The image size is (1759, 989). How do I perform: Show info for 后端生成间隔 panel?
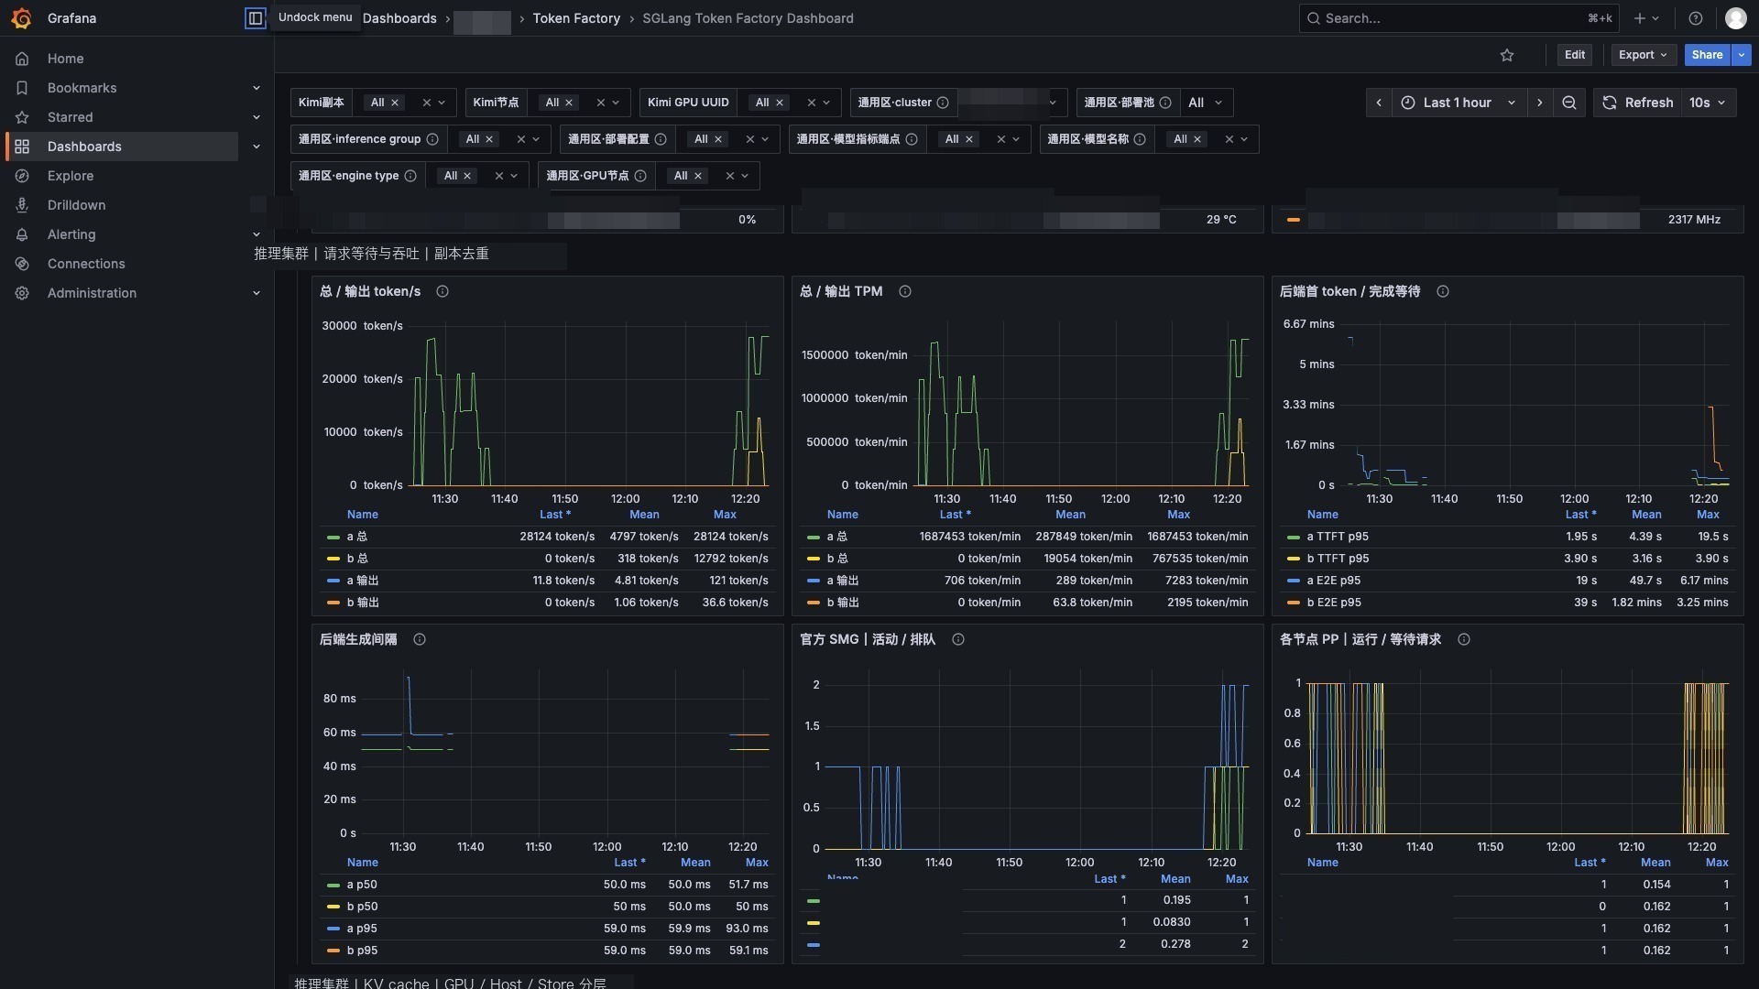click(x=420, y=639)
